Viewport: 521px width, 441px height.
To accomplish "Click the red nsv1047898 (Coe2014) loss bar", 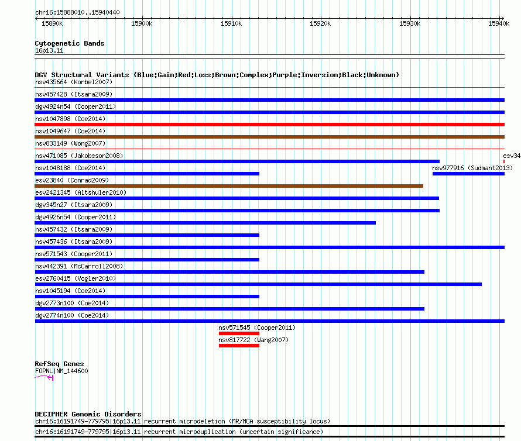I will point(269,125).
